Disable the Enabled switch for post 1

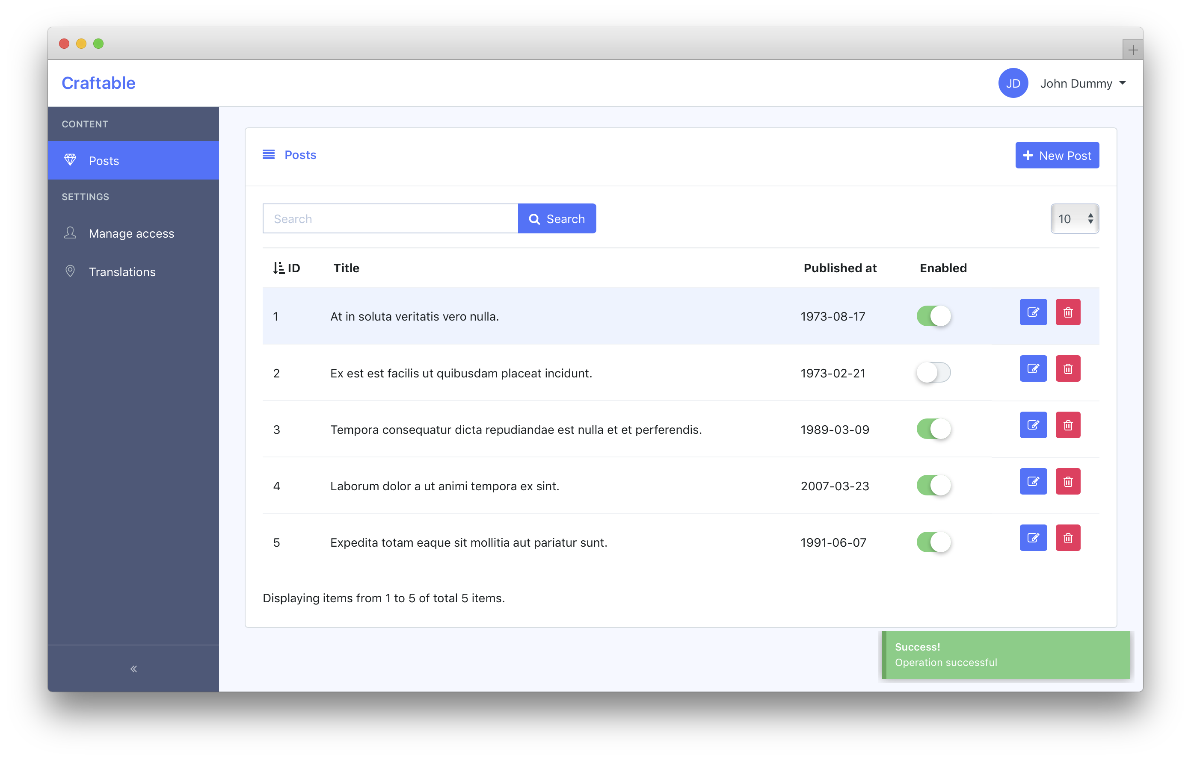point(933,316)
